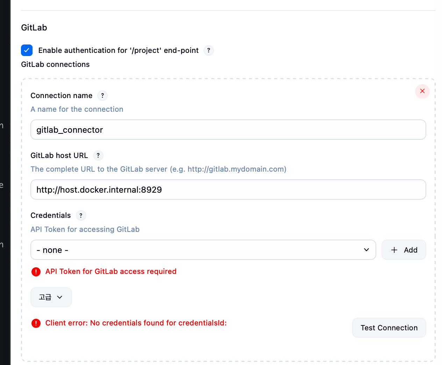
Task: Show help for the Credentials field
Action: coord(81,215)
